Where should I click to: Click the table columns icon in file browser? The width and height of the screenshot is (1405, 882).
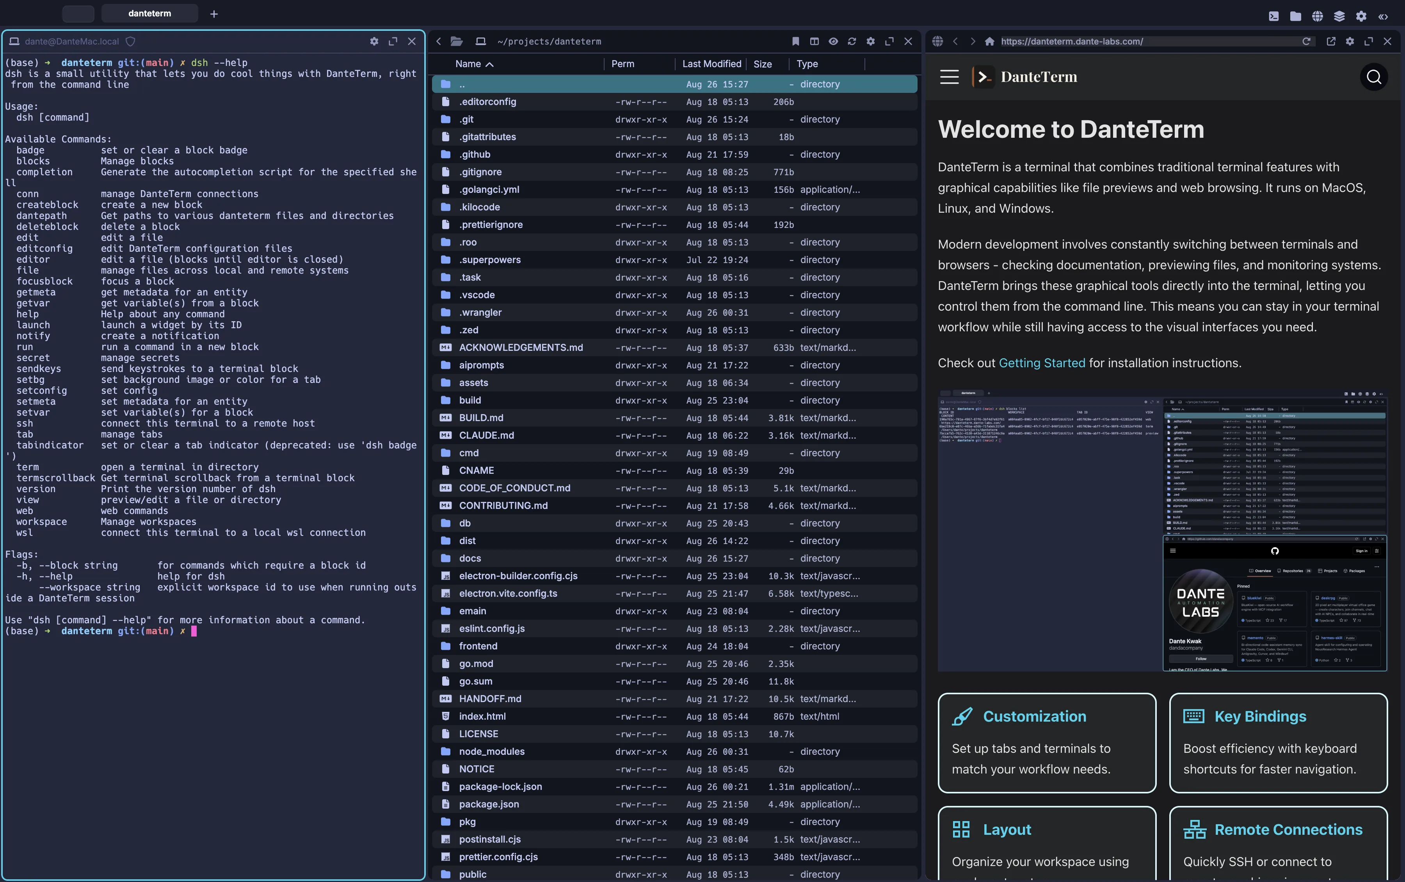click(x=814, y=41)
